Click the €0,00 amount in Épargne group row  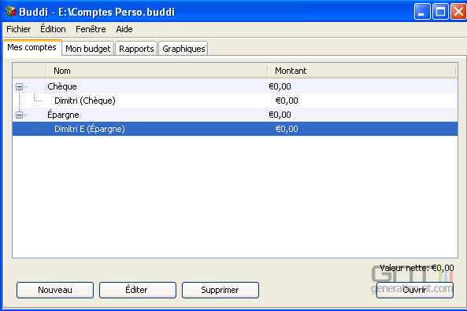[280, 115]
